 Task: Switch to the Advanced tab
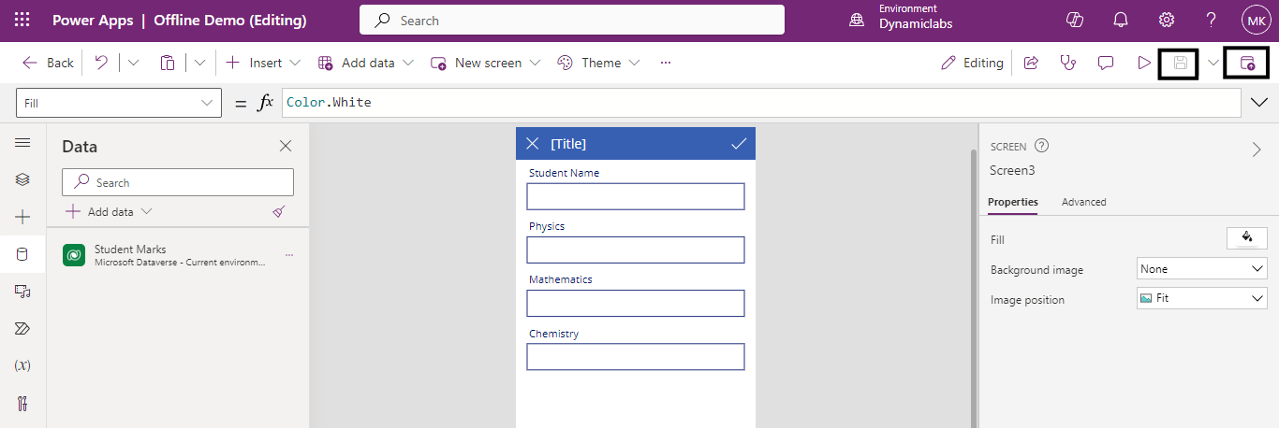coord(1083,202)
